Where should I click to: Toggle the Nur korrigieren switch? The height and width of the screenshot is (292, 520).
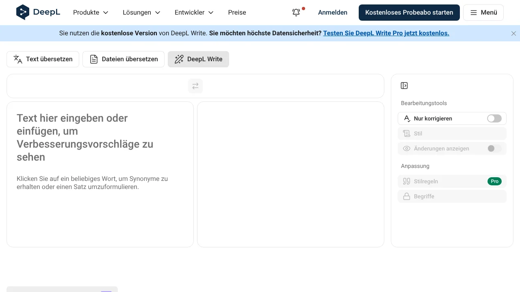pos(494,118)
